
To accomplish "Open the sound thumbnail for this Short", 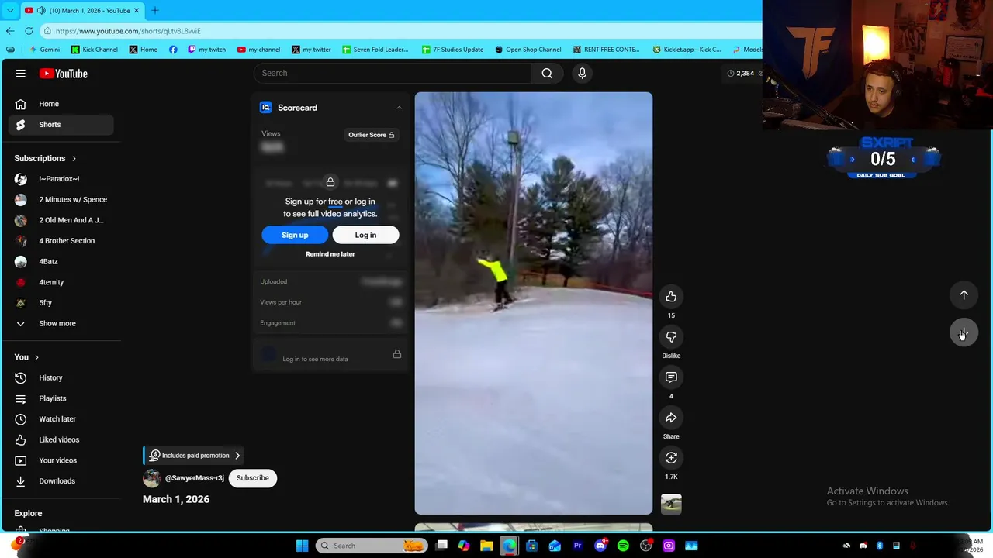I will click(x=671, y=504).
